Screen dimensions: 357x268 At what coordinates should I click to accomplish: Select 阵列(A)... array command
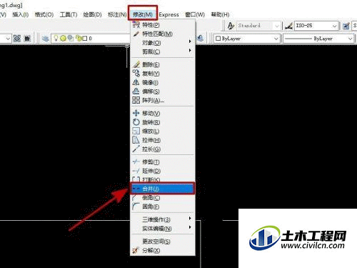pos(163,100)
